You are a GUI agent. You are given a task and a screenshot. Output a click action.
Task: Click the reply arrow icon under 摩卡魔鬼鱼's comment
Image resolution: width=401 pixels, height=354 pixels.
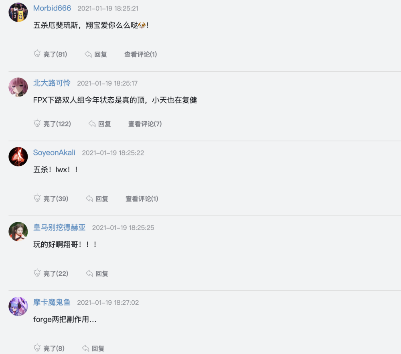point(86,348)
